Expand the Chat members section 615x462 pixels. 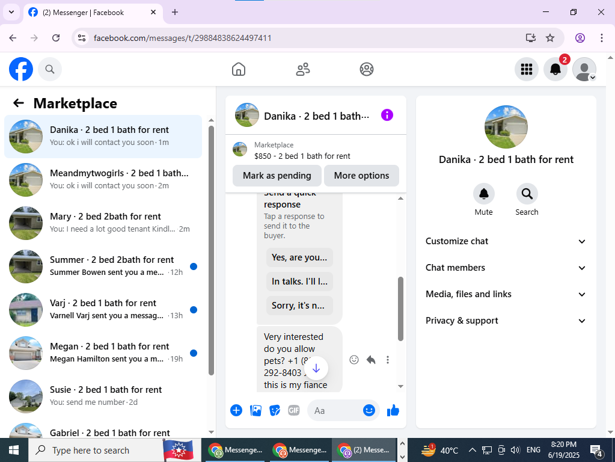click(x=506, y=268)
